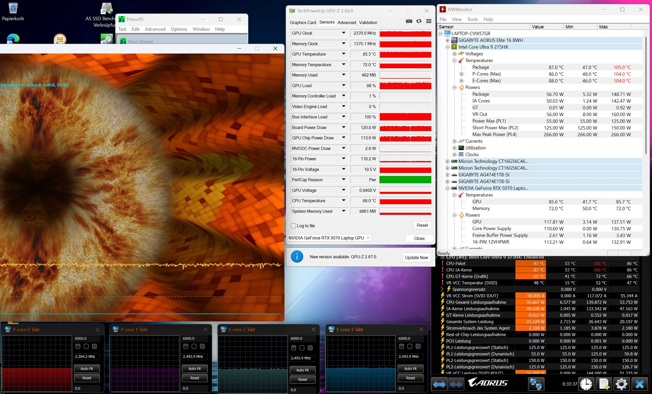Open the PerfCap Reason dropdown arrow

pos(344,180)
